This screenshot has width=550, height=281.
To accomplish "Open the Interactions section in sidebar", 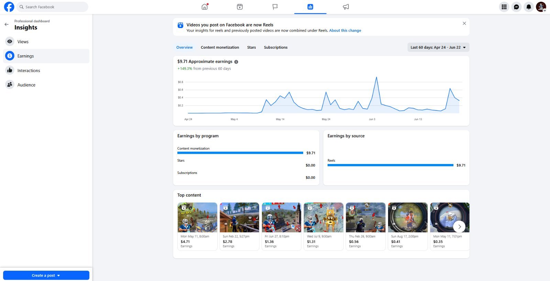I will (x=46, y=70).
